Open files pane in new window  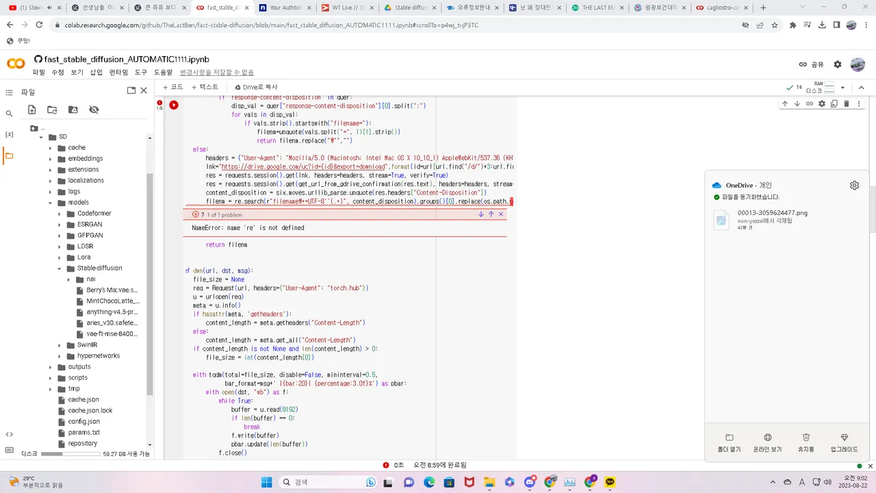[131, 90]
